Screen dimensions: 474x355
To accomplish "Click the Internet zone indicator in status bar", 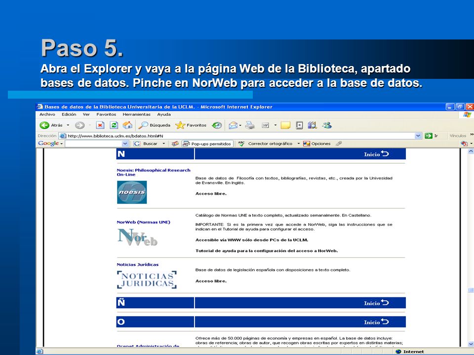I will (x=410, y=352).
